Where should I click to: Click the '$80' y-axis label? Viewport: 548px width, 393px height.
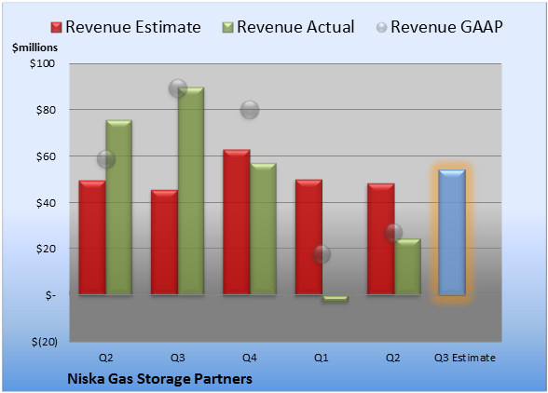(x=46, y=110)
